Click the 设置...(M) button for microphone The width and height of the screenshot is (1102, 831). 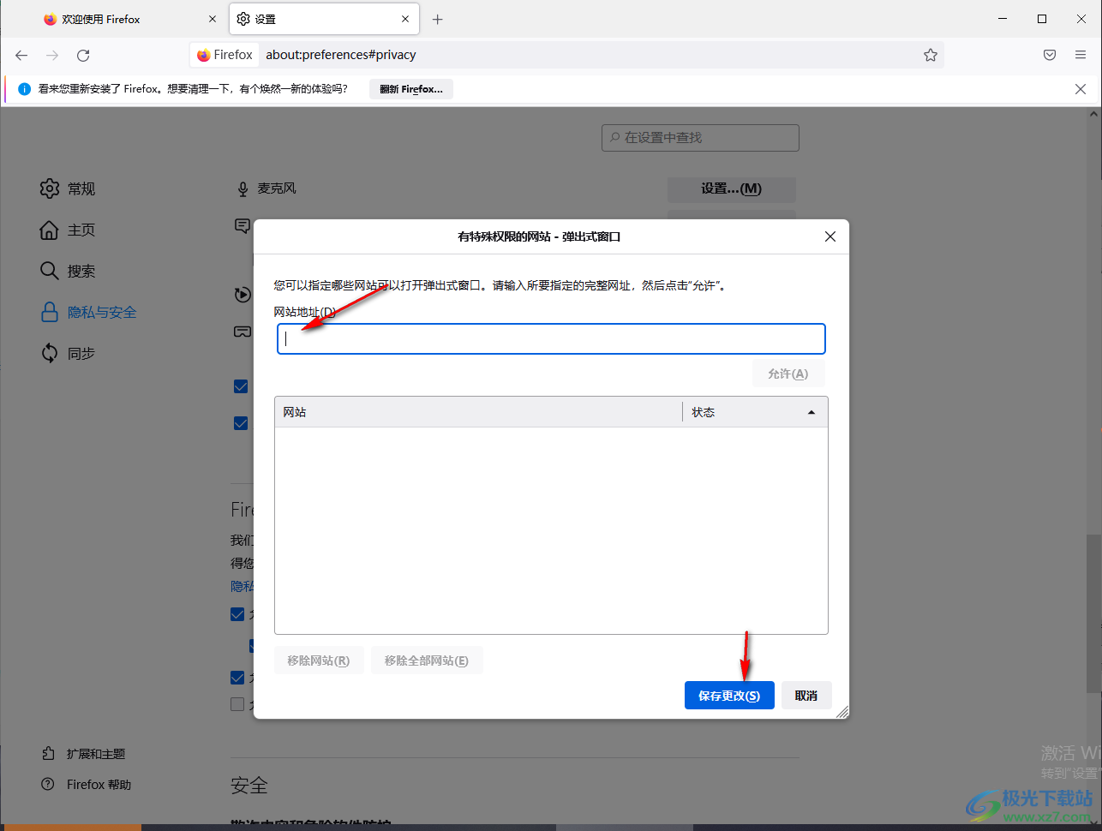coord(732,188)
